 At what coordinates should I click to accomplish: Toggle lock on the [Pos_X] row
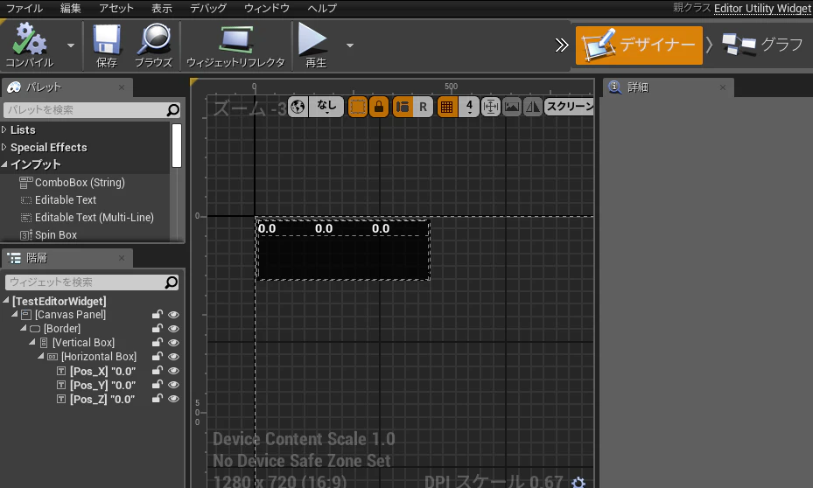click(x=158, y=371)
